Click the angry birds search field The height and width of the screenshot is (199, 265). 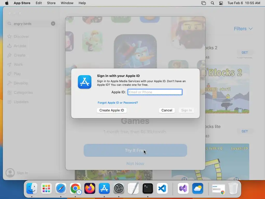(x=31, y=24)
